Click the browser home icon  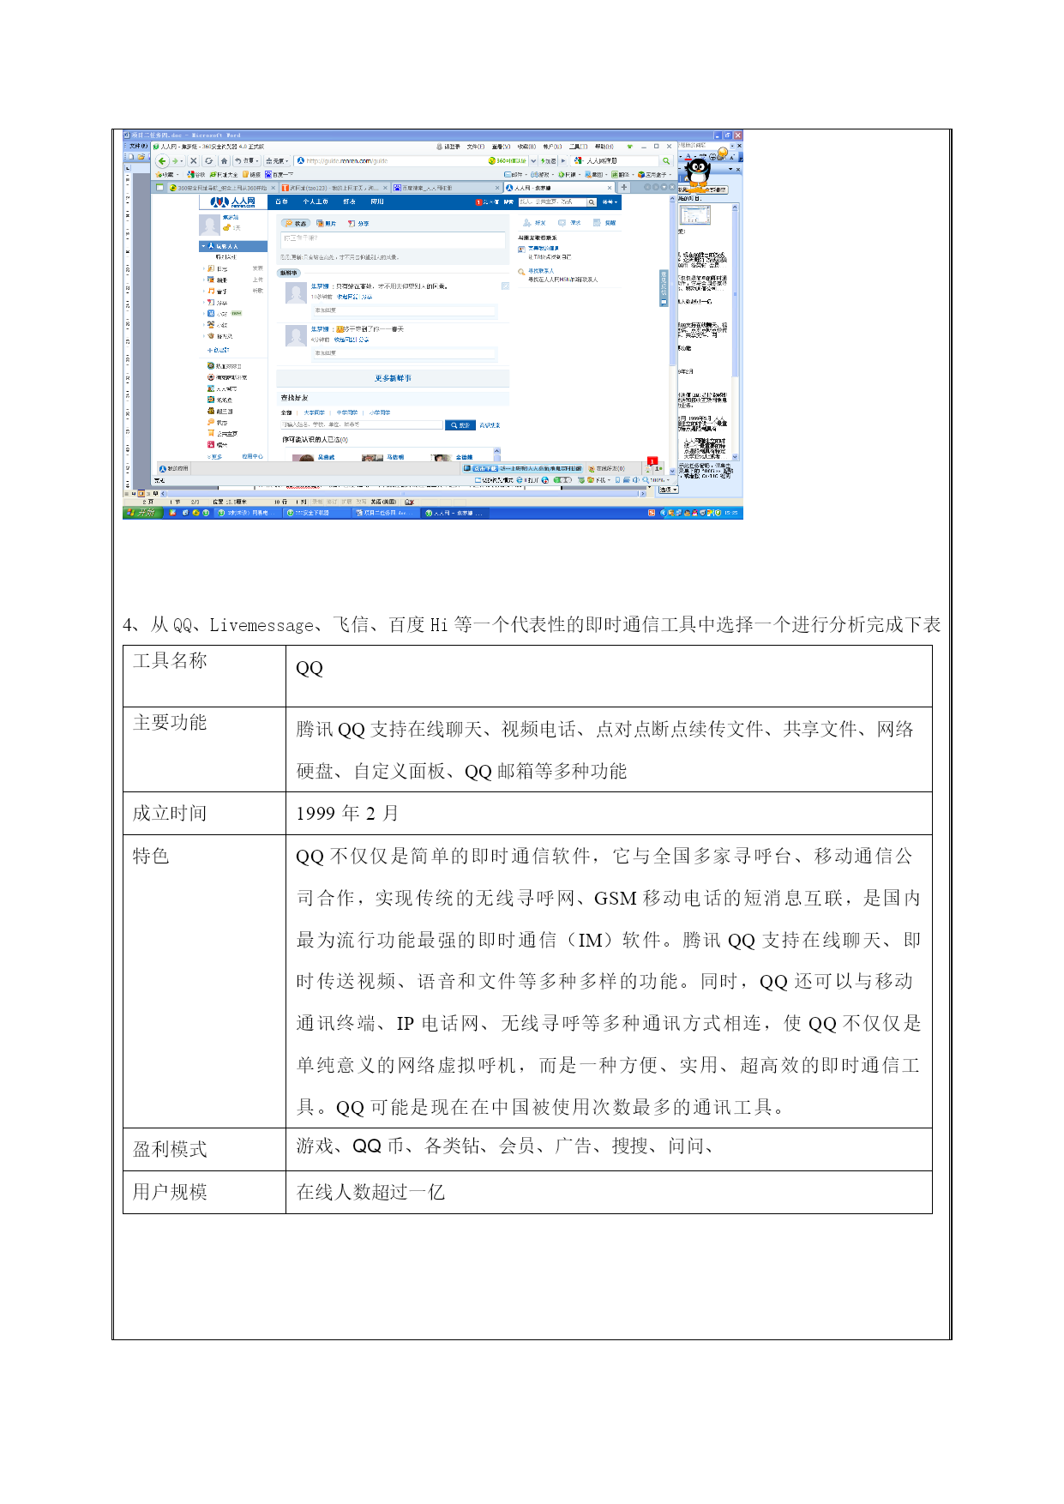coord(224,161)
